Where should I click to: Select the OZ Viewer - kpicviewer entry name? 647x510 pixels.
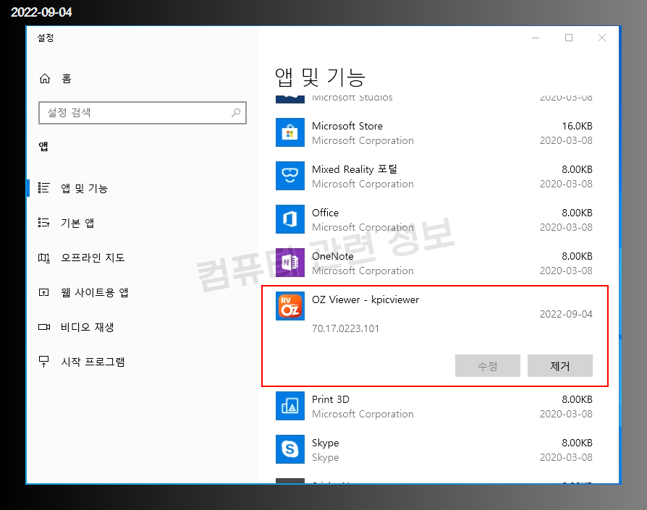(x=365, y=299)
